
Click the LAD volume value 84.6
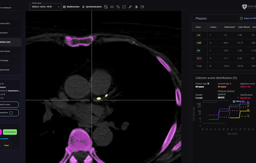pos(226,43)
